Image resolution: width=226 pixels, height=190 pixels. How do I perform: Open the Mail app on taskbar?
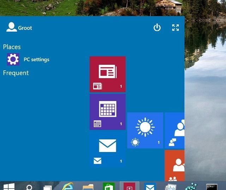coord(150,186)
